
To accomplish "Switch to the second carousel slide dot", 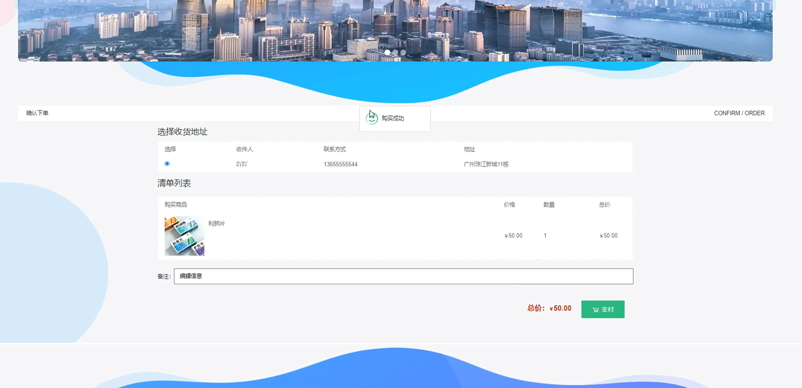I will click(395, 53).
